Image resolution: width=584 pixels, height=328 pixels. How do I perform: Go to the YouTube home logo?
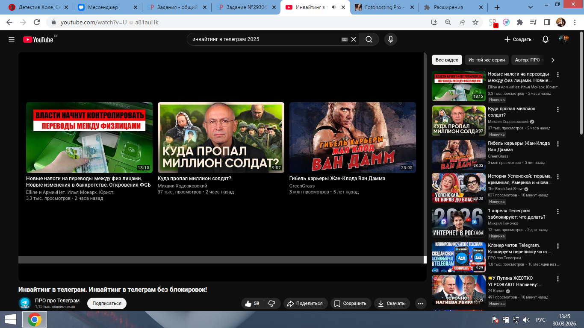(38, 39)
